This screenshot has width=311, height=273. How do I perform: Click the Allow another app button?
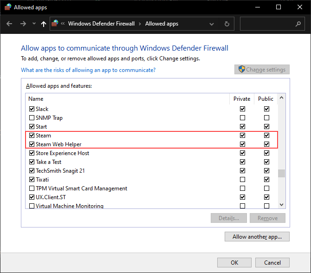(257, 237)
